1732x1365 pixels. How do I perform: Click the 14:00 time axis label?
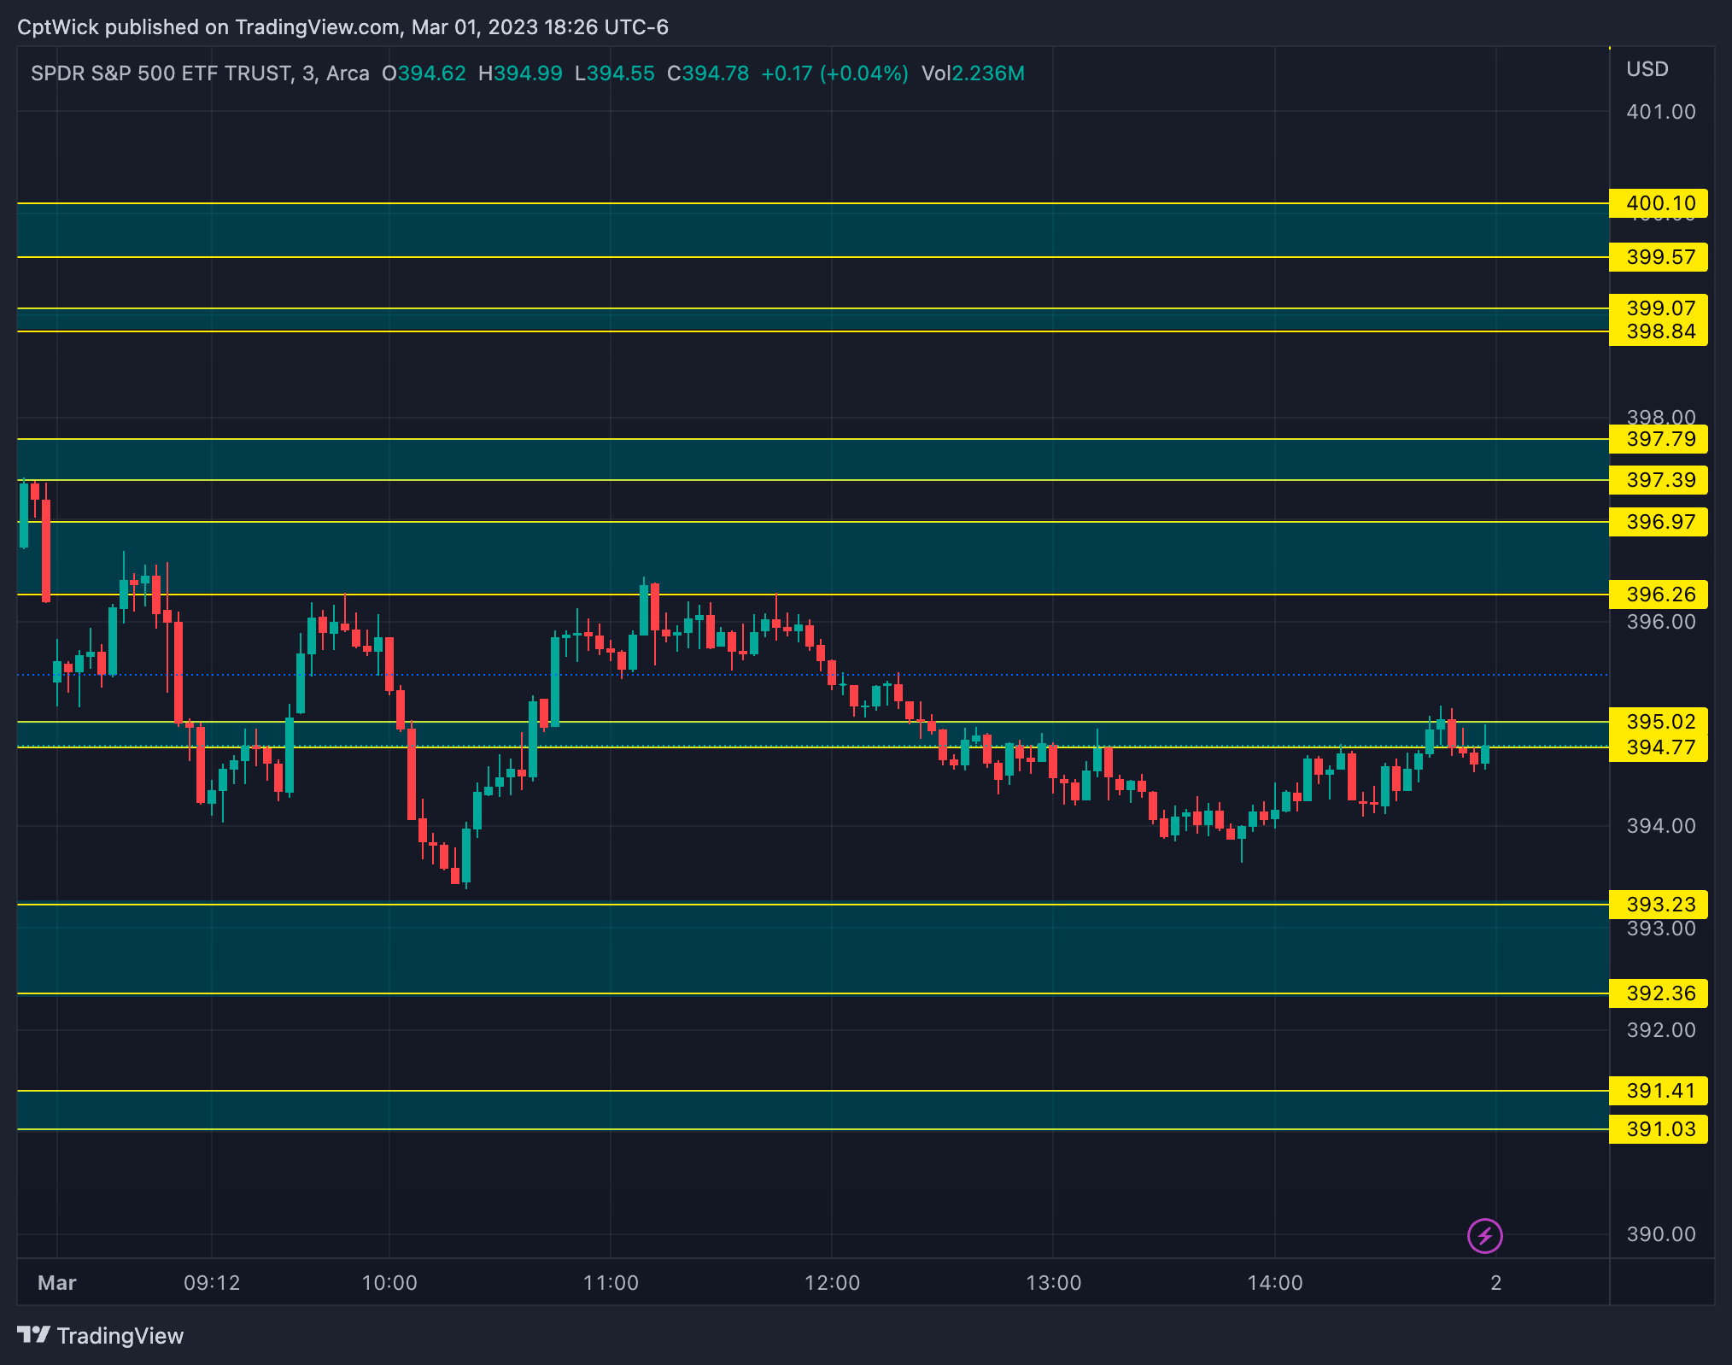click(x=1275, y=1283)
